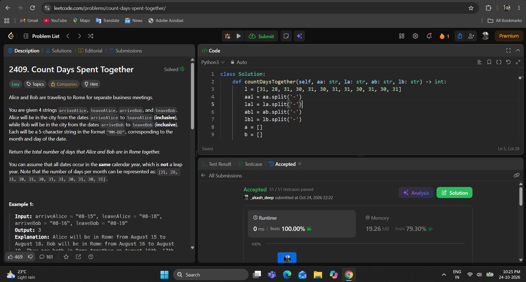Click the curly braces icon
Image resolution: width=526 pixels, height=282 pixels.
click(499, 62)
